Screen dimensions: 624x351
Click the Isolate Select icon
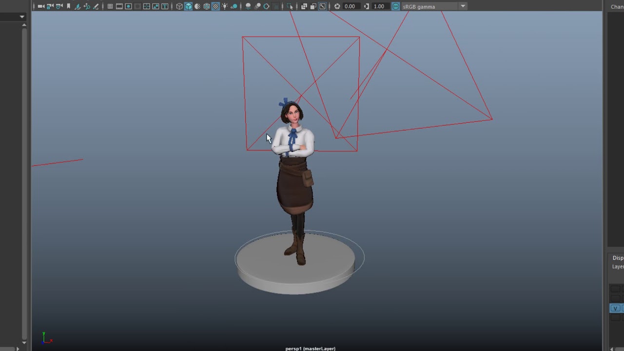tap(290, 6)
